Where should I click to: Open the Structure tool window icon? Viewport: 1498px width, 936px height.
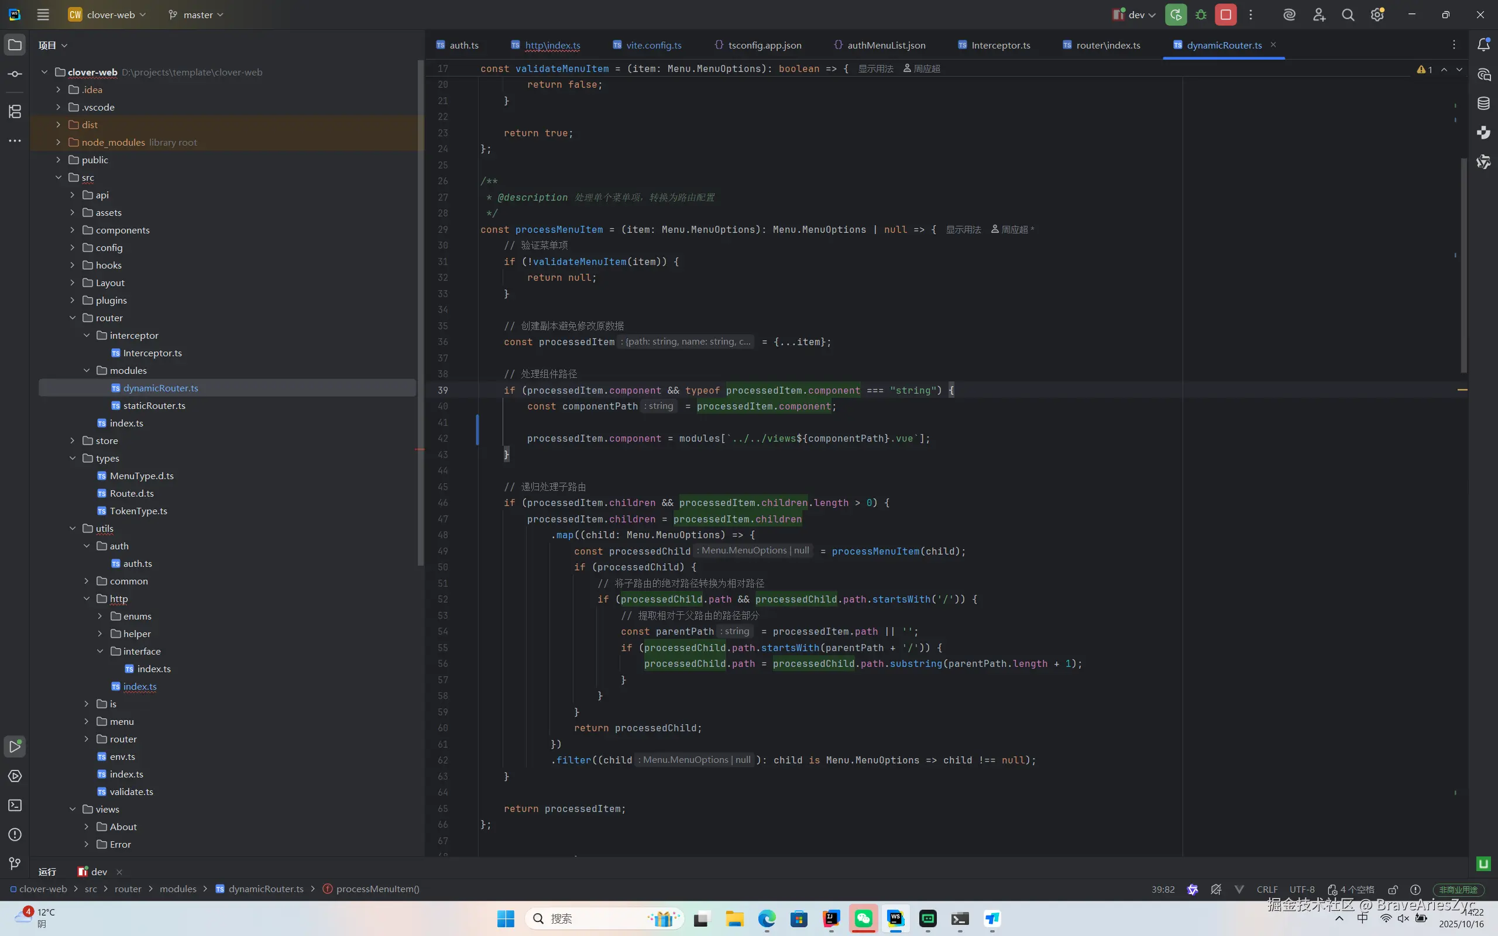(x=15, y=111)
